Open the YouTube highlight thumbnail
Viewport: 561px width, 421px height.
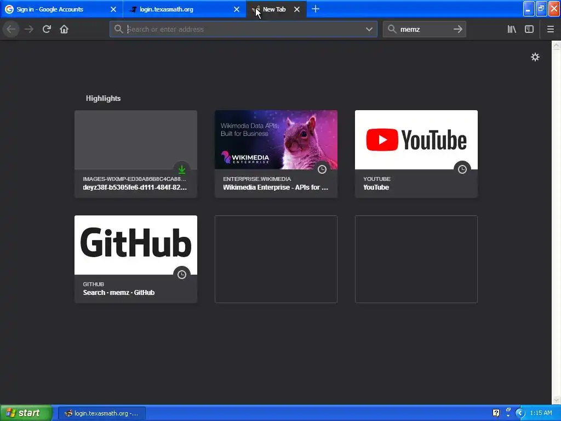point(416,140)
